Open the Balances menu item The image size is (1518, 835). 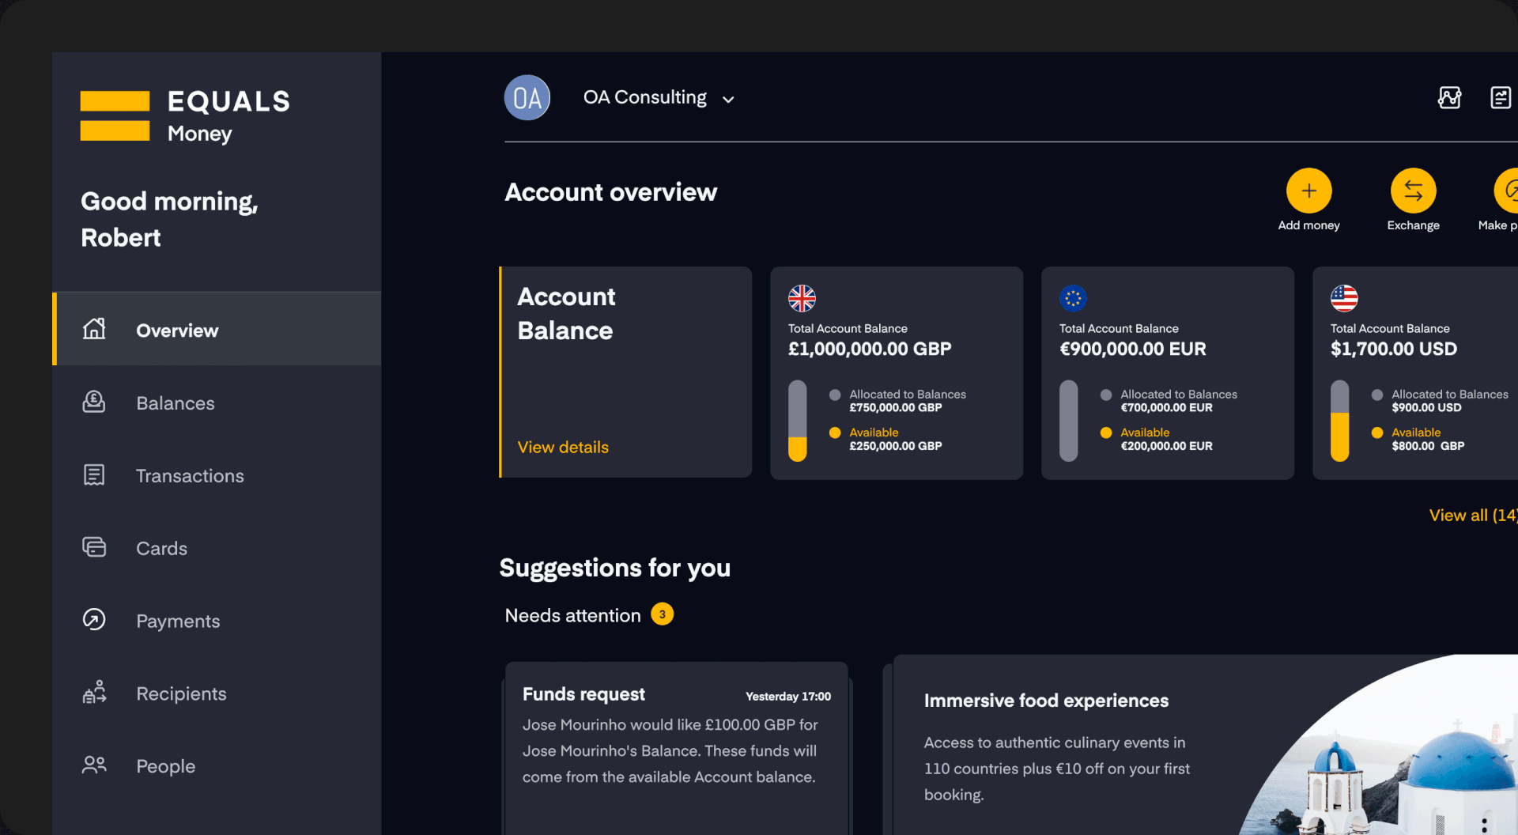175,403
